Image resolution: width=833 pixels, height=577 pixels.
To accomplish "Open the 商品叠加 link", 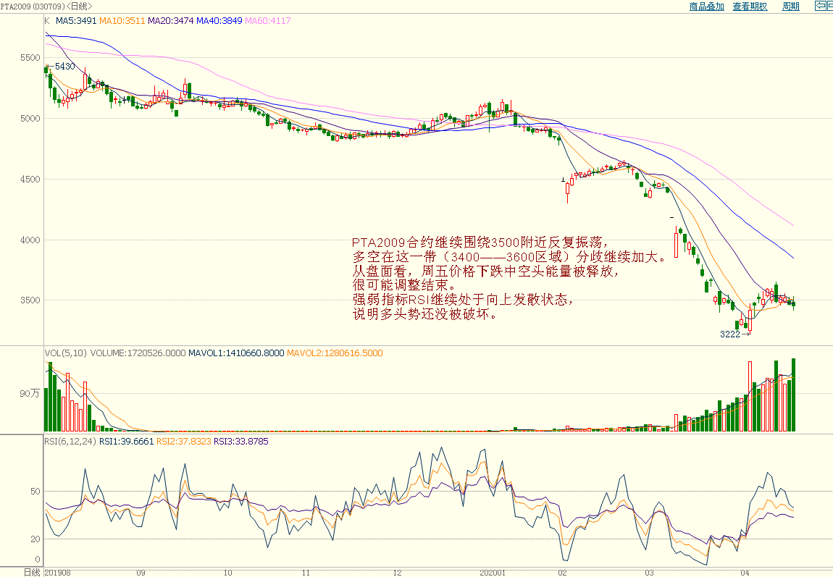I will 706,7.
